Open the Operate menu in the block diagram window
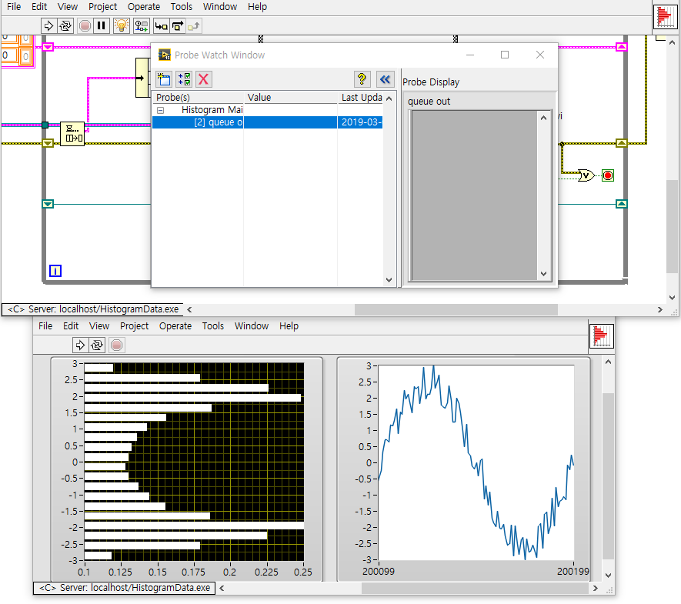Viewport: 681px width, 604px height. point(144,7)
